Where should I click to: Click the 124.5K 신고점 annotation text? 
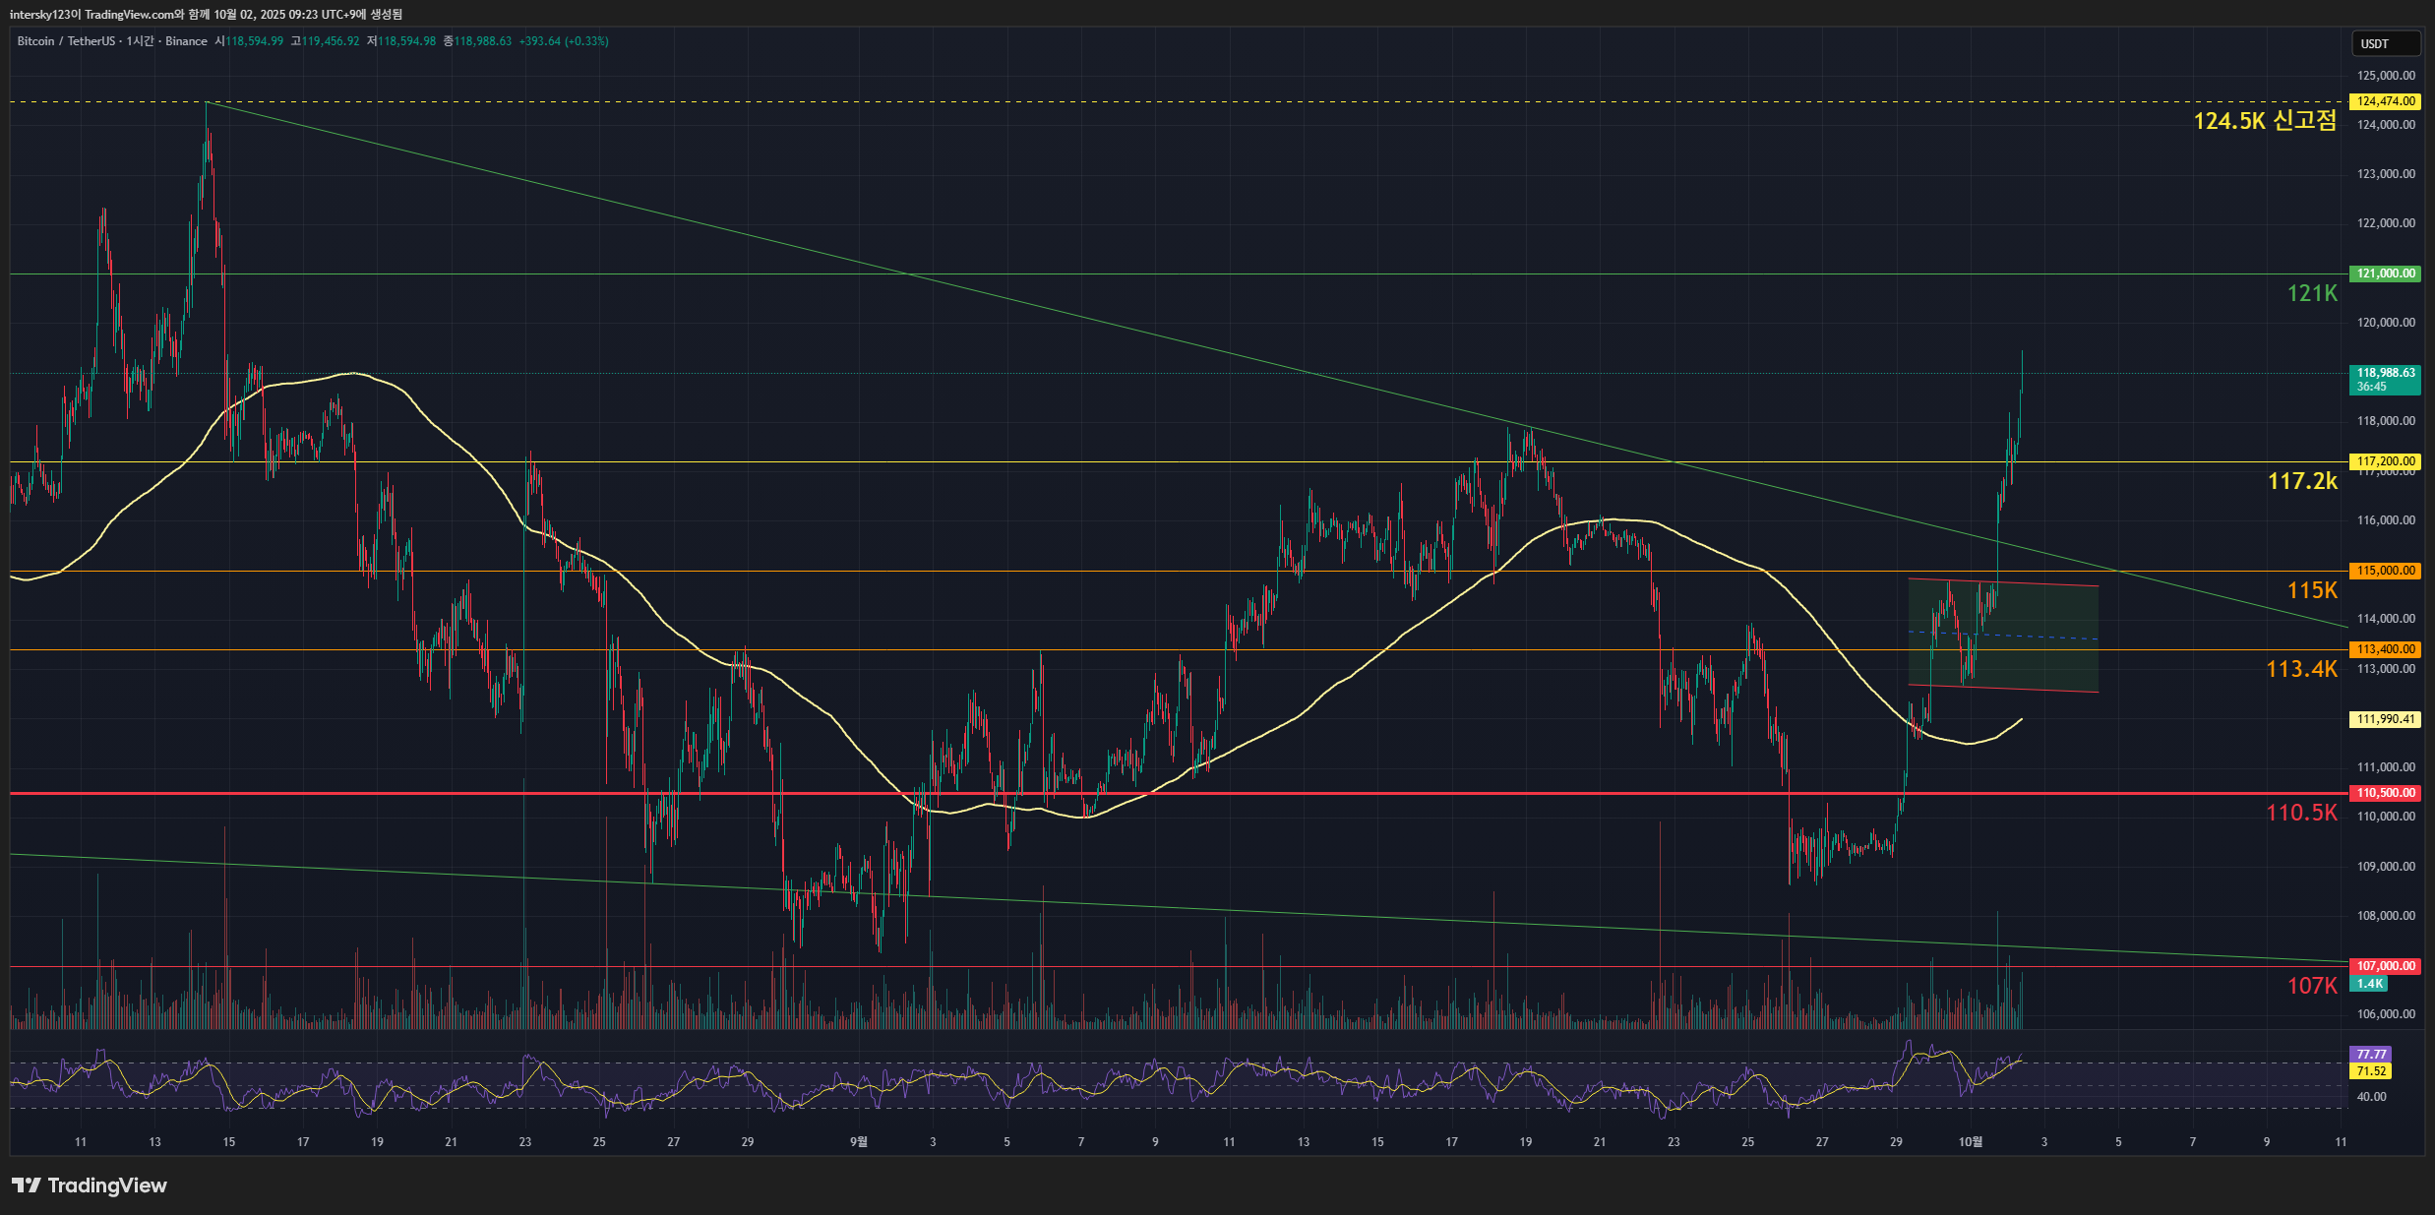coord(2264,121)
